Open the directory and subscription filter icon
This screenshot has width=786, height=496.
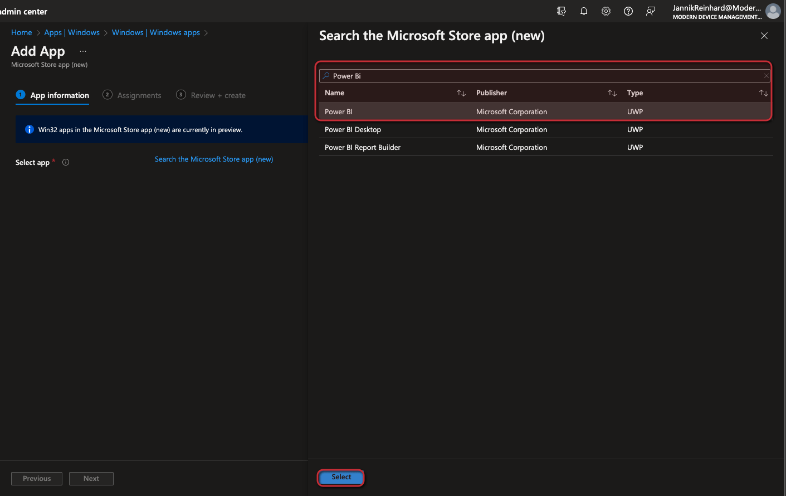[562, 11]
